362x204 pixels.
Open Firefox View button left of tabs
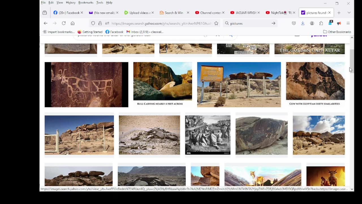[x=45, y=13]
